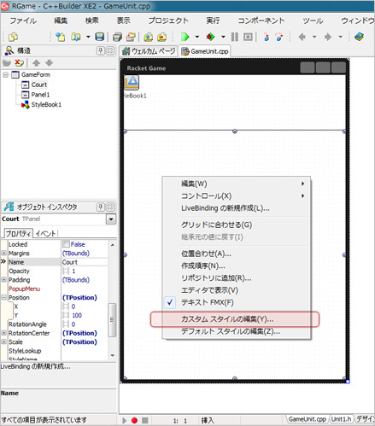
Task: Choose グリッドに合わせる(G) from context menu
Action: click(216, 225)
